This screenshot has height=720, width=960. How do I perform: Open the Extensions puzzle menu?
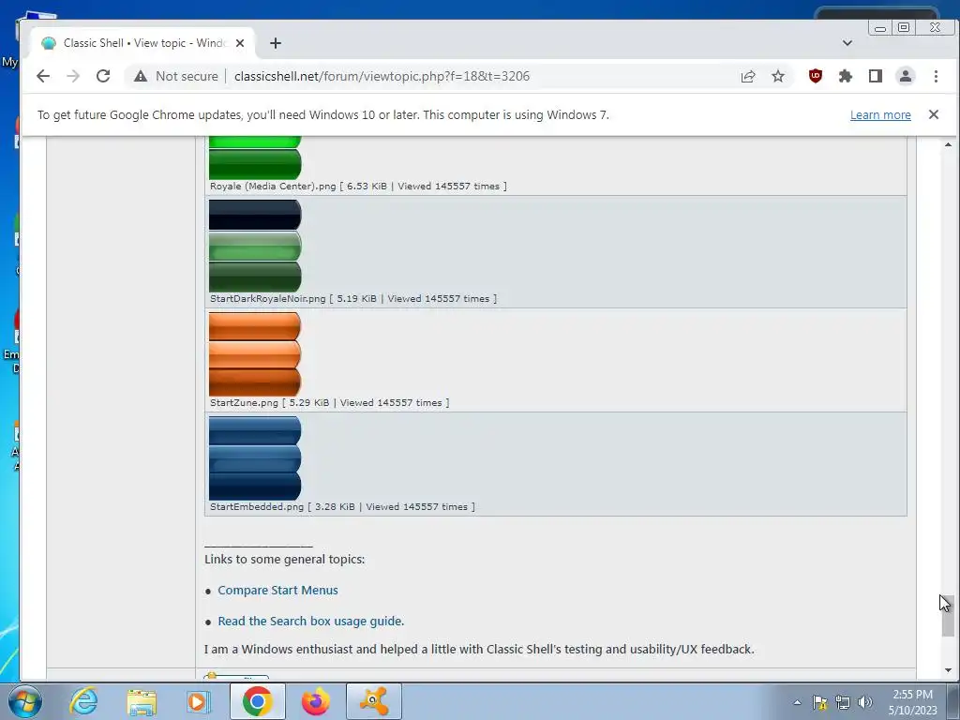tap(845, 76)
